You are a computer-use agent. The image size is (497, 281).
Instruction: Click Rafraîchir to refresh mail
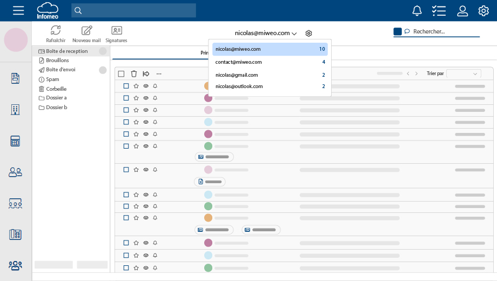click(x=56, y=34)
